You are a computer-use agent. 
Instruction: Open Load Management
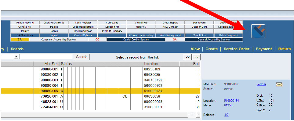pyautogui.click(x=83, y=27)
